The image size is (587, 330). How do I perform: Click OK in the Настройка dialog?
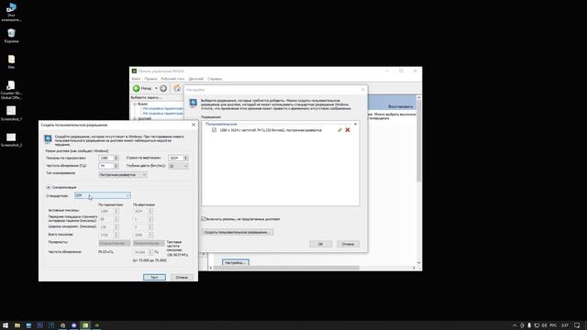tap(320, 244)
